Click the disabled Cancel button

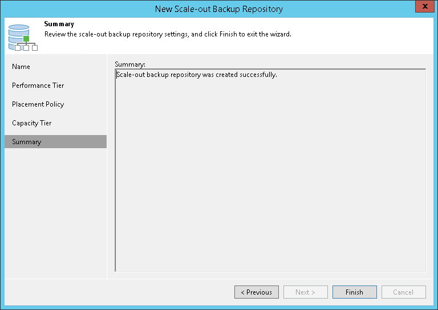coord(403,292)
